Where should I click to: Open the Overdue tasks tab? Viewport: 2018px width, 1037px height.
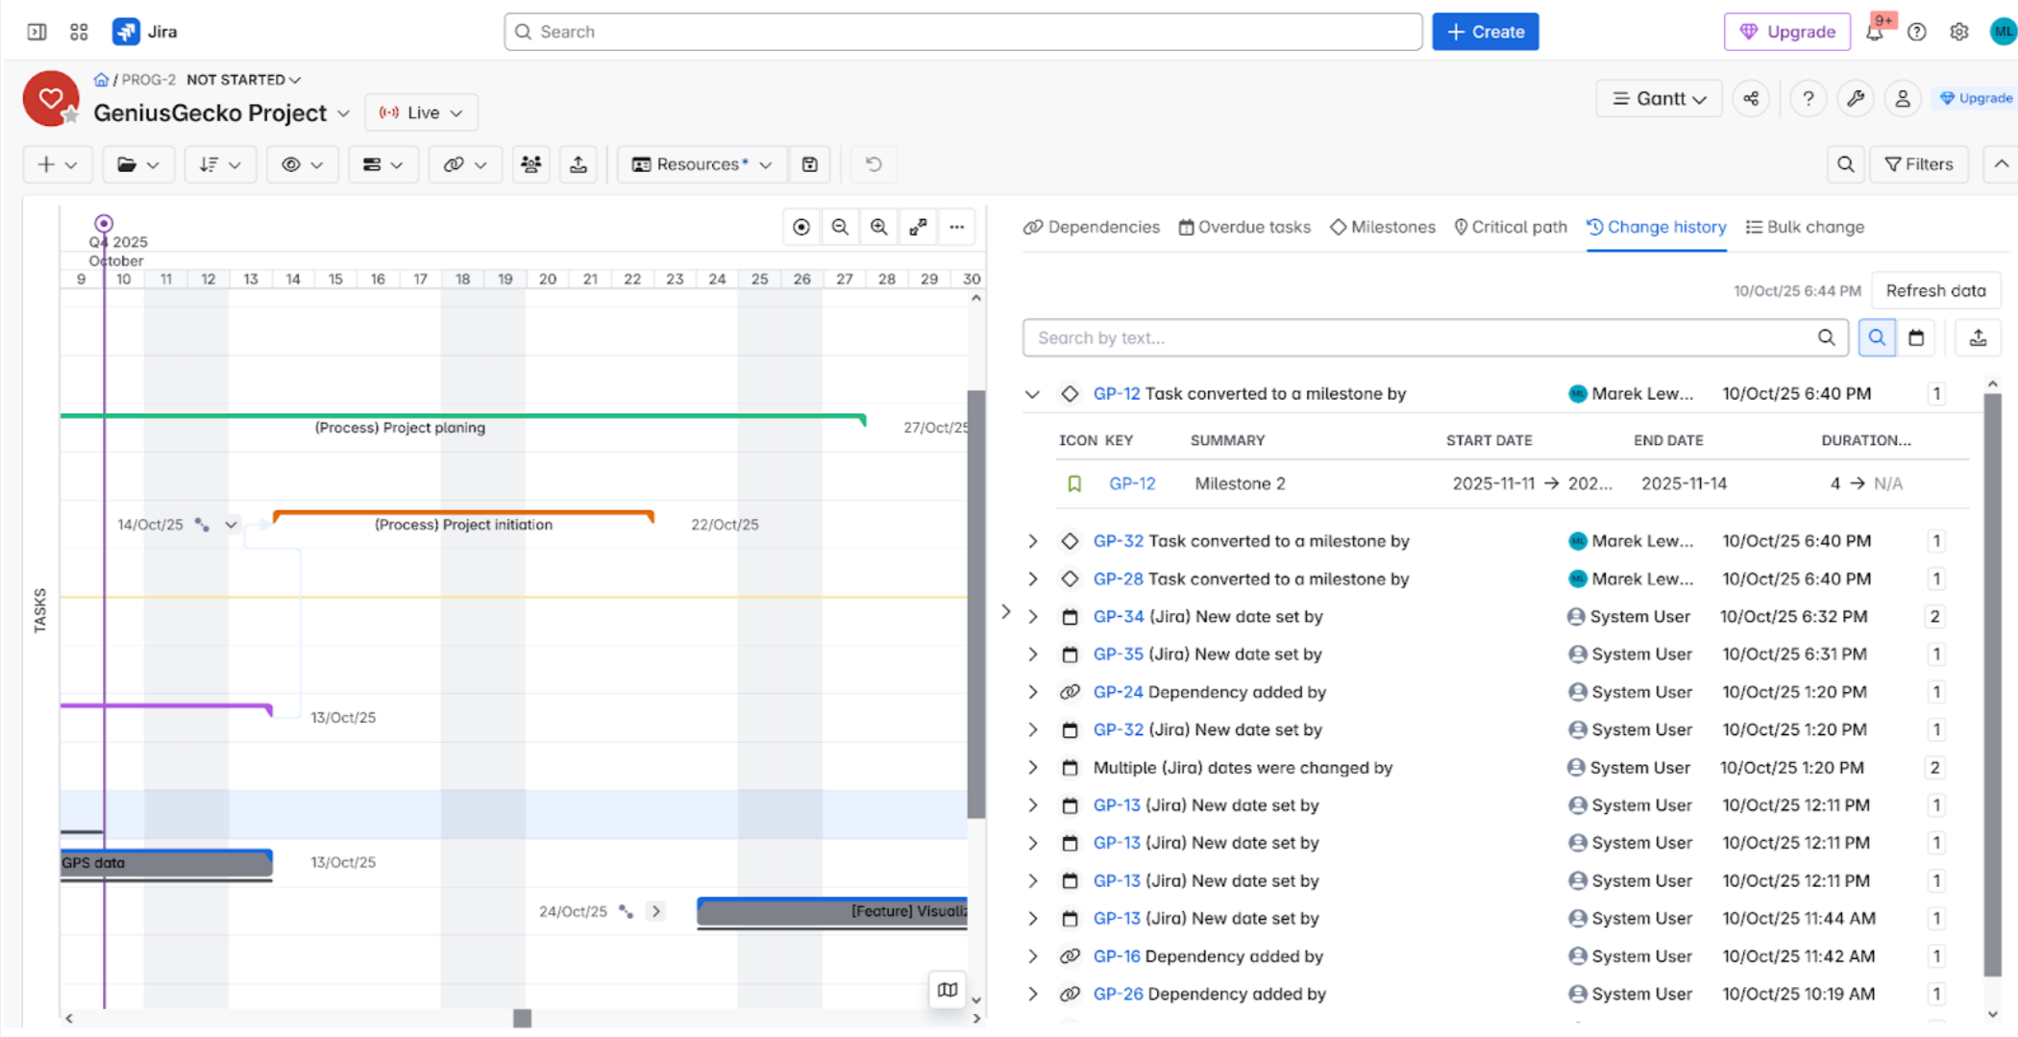(1244, 227)
